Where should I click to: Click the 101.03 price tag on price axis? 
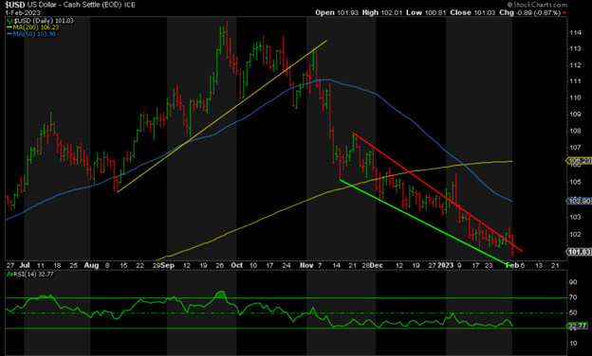click(x=579, y=252)
